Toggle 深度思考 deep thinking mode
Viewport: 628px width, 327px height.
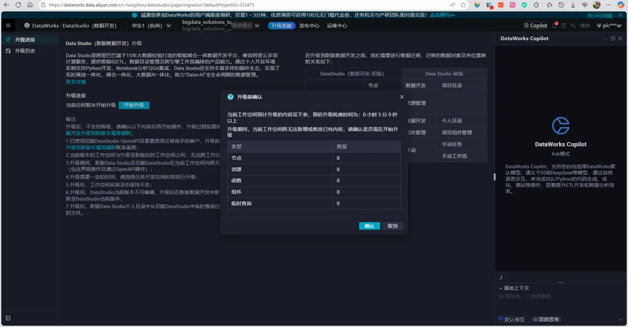point(546,319)
